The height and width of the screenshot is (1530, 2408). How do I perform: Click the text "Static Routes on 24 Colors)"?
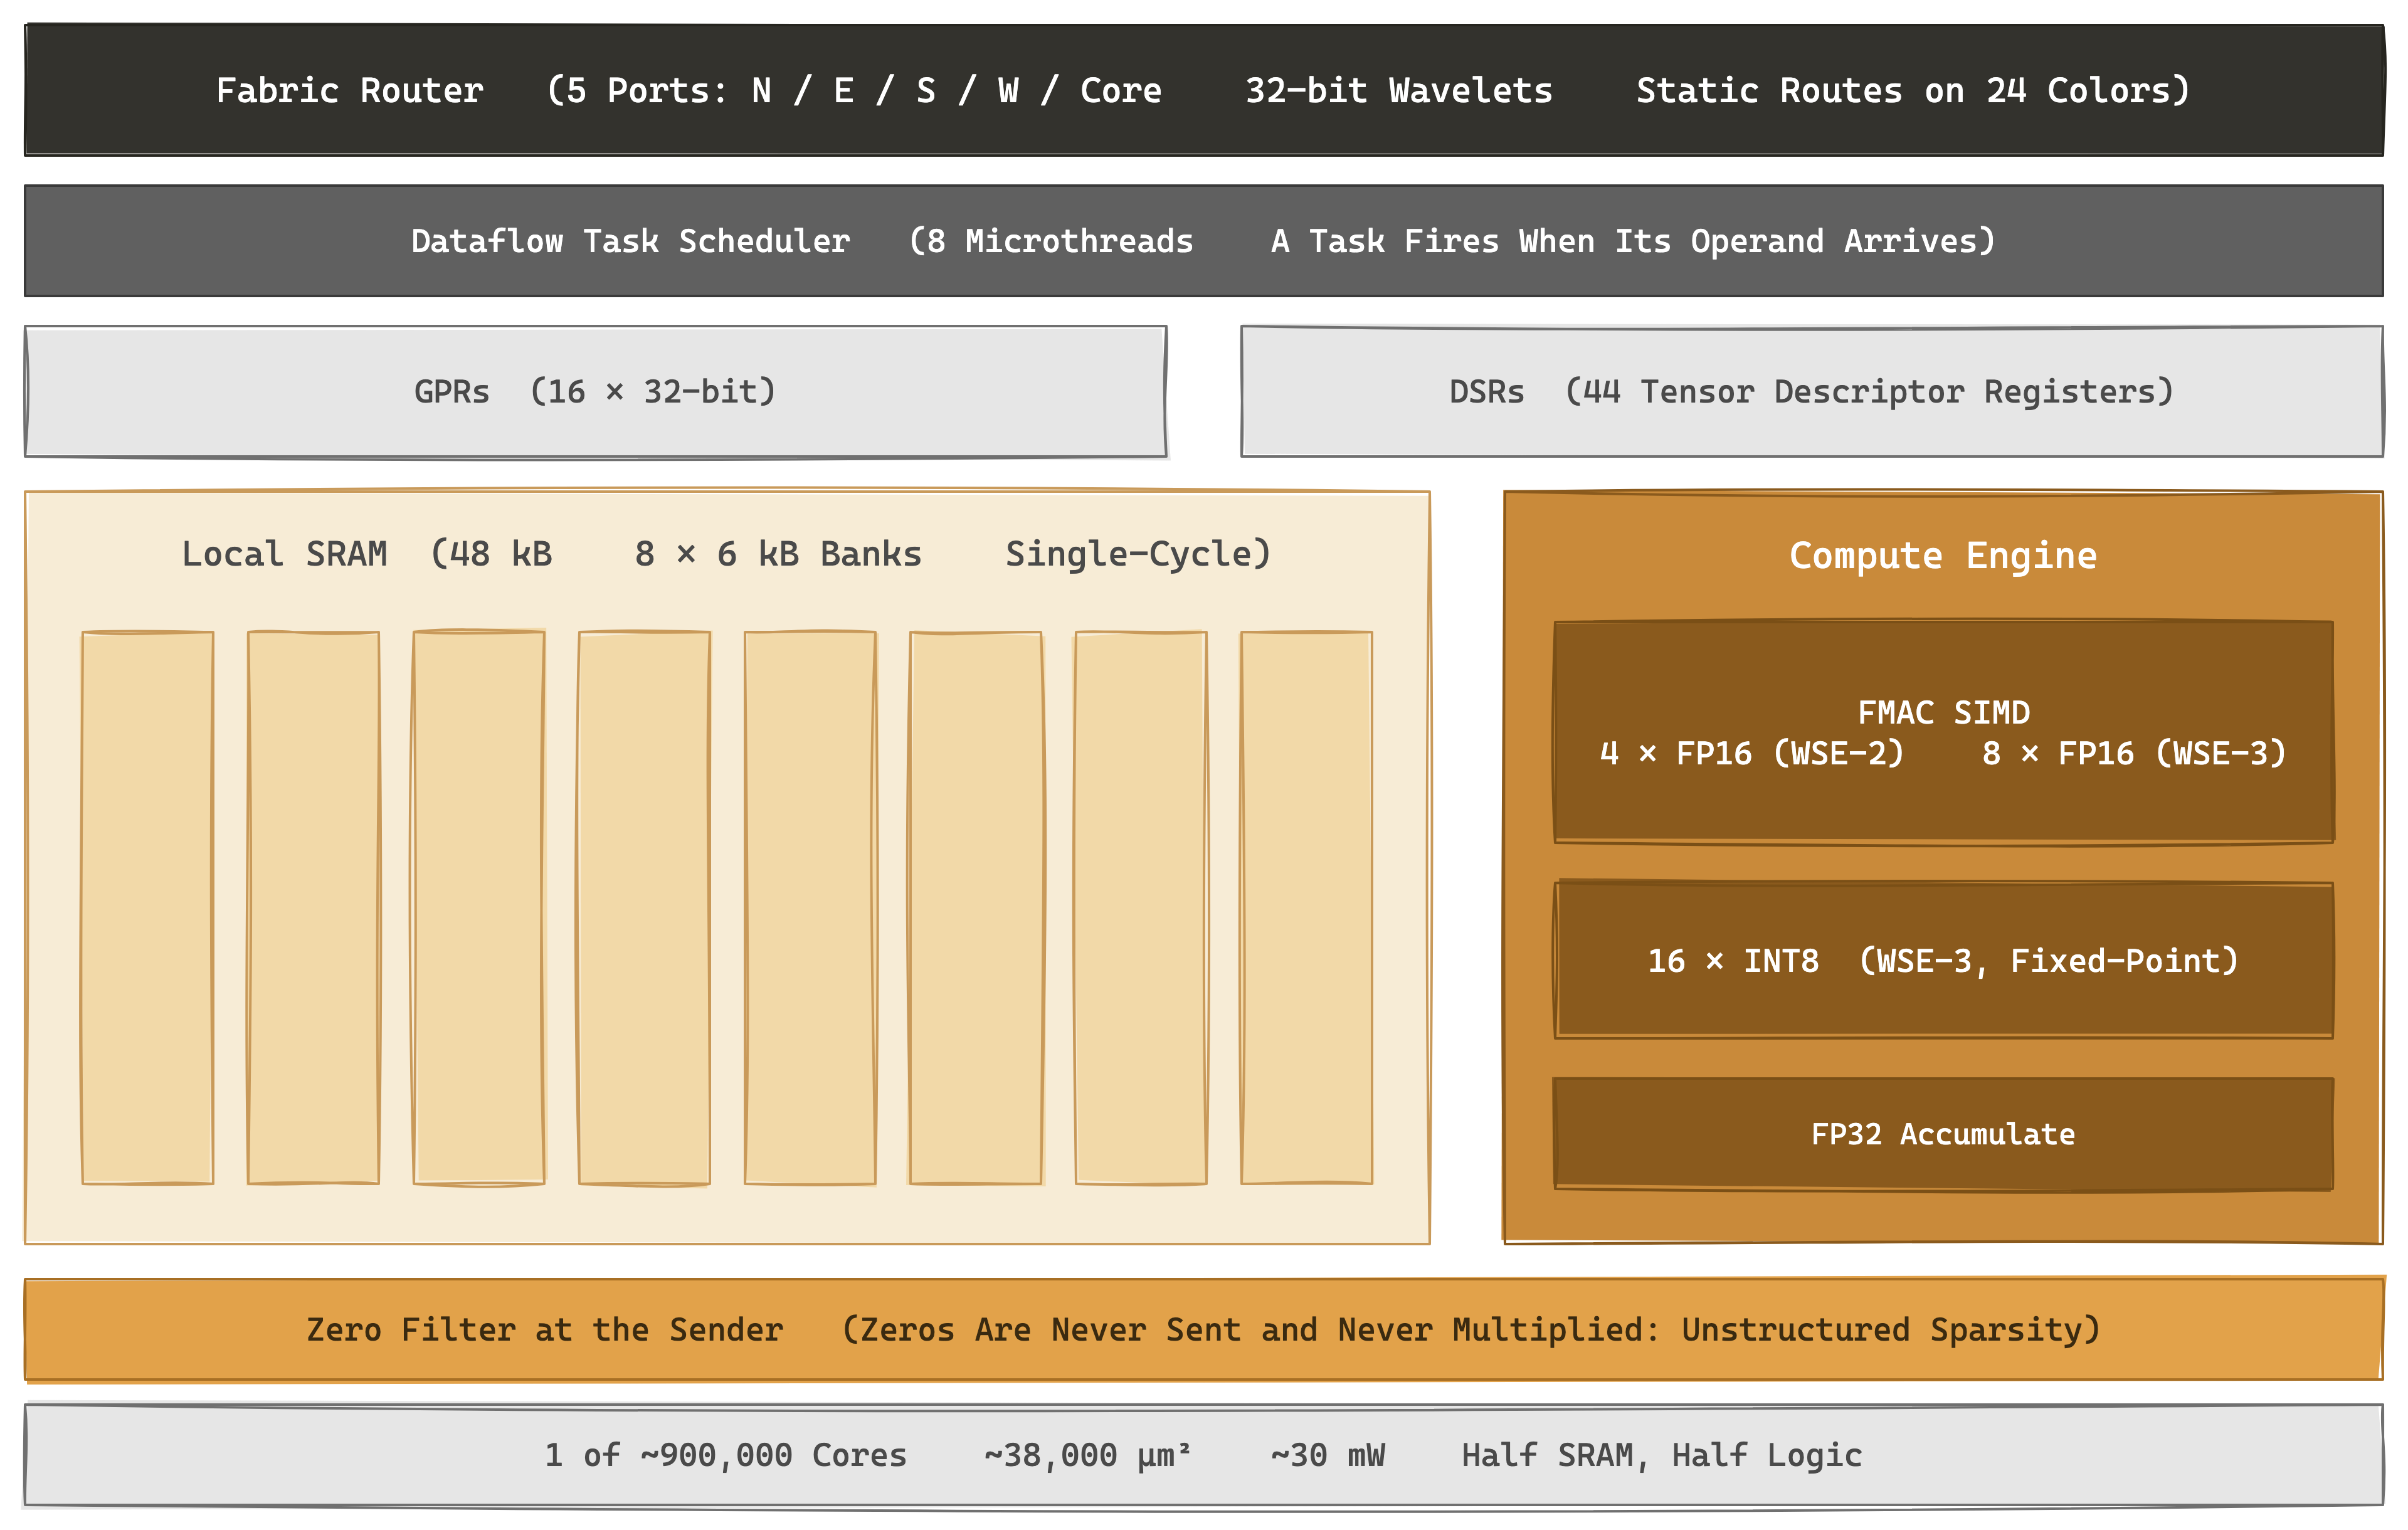[x=1913, y=91]
